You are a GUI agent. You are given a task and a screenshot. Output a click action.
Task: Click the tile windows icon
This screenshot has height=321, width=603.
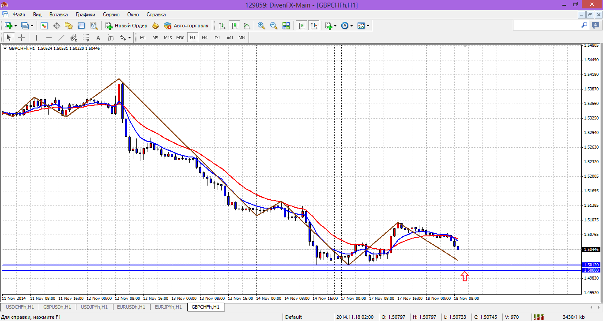tap(286, 26)
